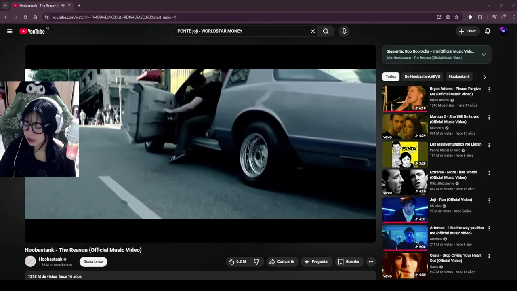The width and height of the screenshot is (517, 291).
Task: Open options for Joji Run video
Action: click(x=489, y=200)
